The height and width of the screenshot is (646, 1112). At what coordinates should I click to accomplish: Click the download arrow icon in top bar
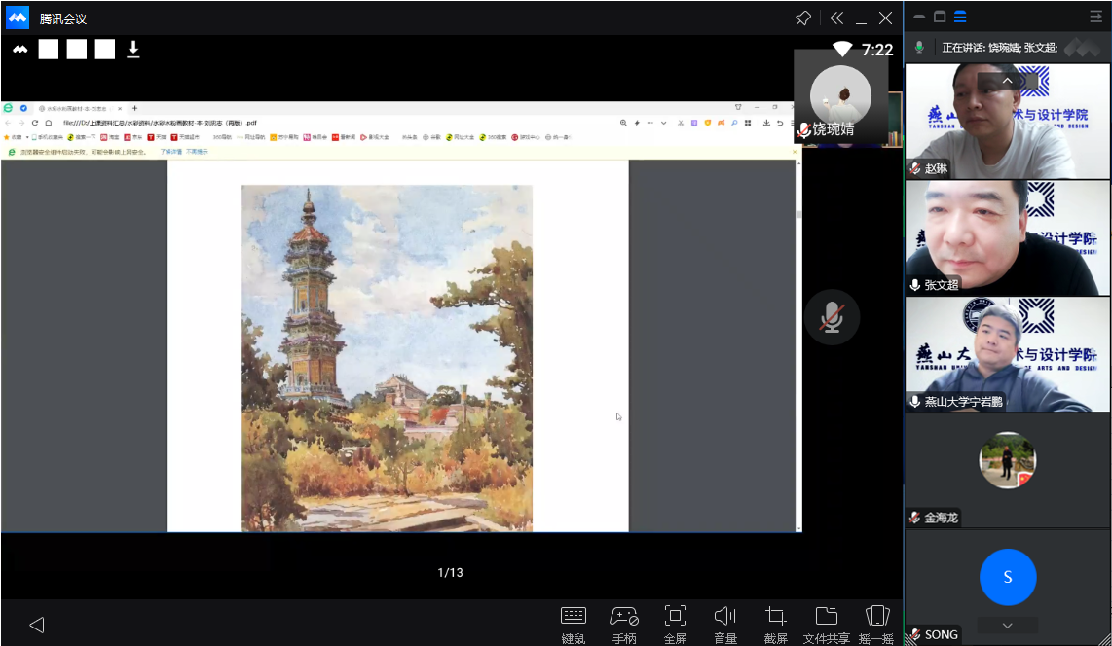pos(133,49)
